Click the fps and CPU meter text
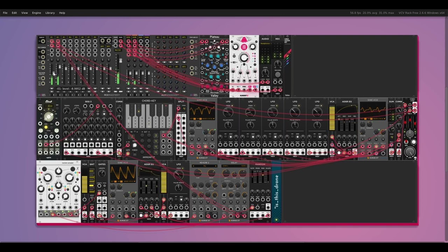This screenshot has width=448, height=252. pyautogui.click(x=372, y=13)
